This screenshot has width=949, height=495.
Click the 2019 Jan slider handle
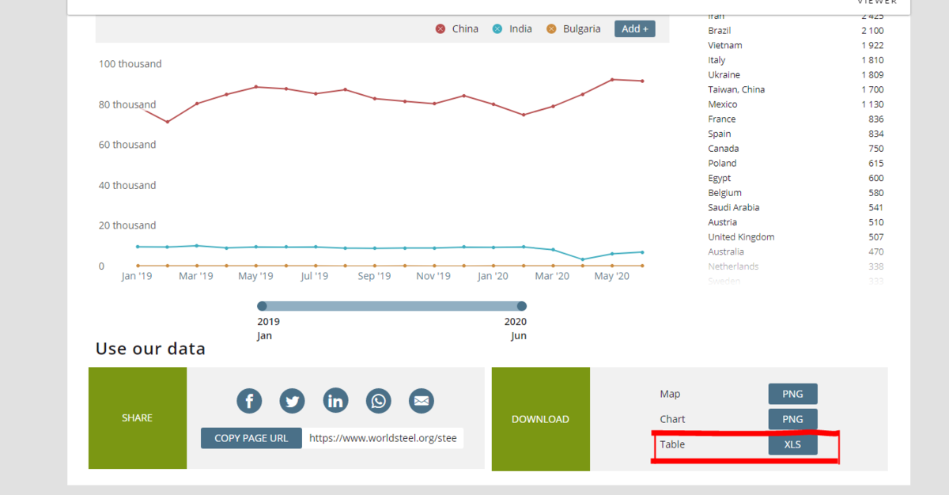pyautogui.click(x=263, y=306)
